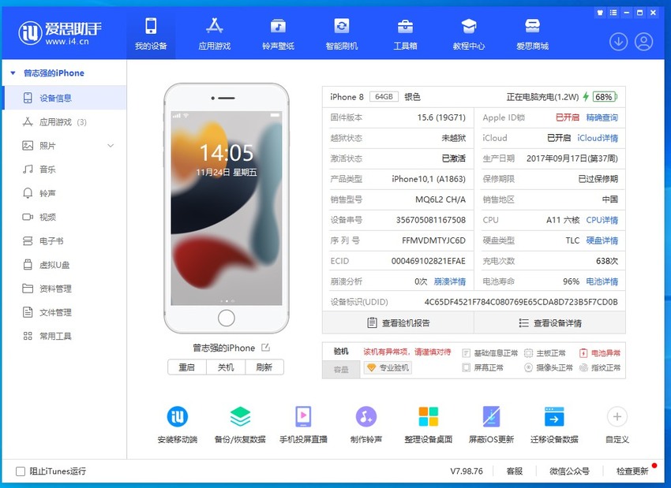Click the download manager arrow icon
671x488 pixels.
click(618, 42)
